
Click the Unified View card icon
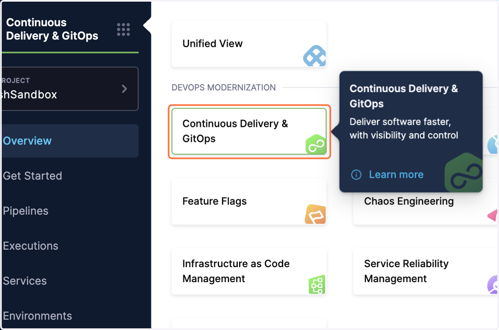pyautogui.click(x=315, y=56)
